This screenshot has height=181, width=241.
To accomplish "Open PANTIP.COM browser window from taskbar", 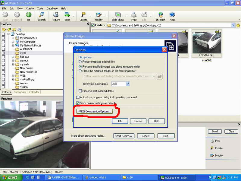I will pos(64,177).
